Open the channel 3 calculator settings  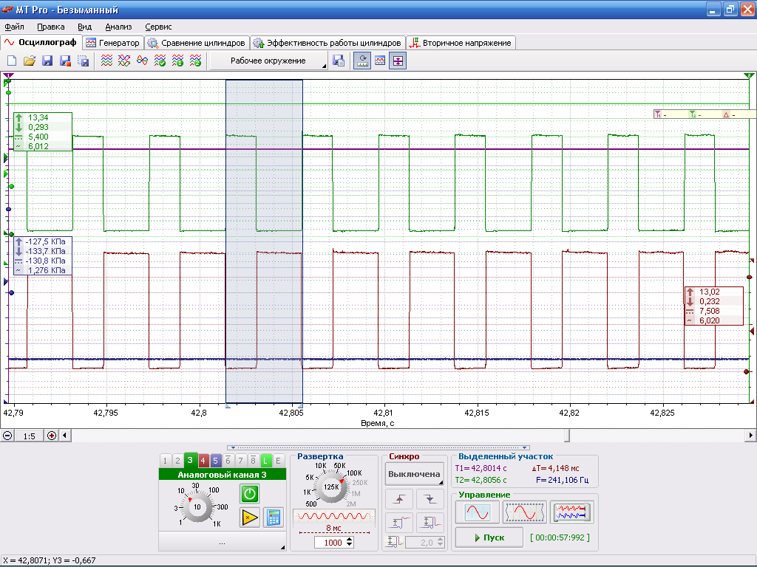pos(274,518)
